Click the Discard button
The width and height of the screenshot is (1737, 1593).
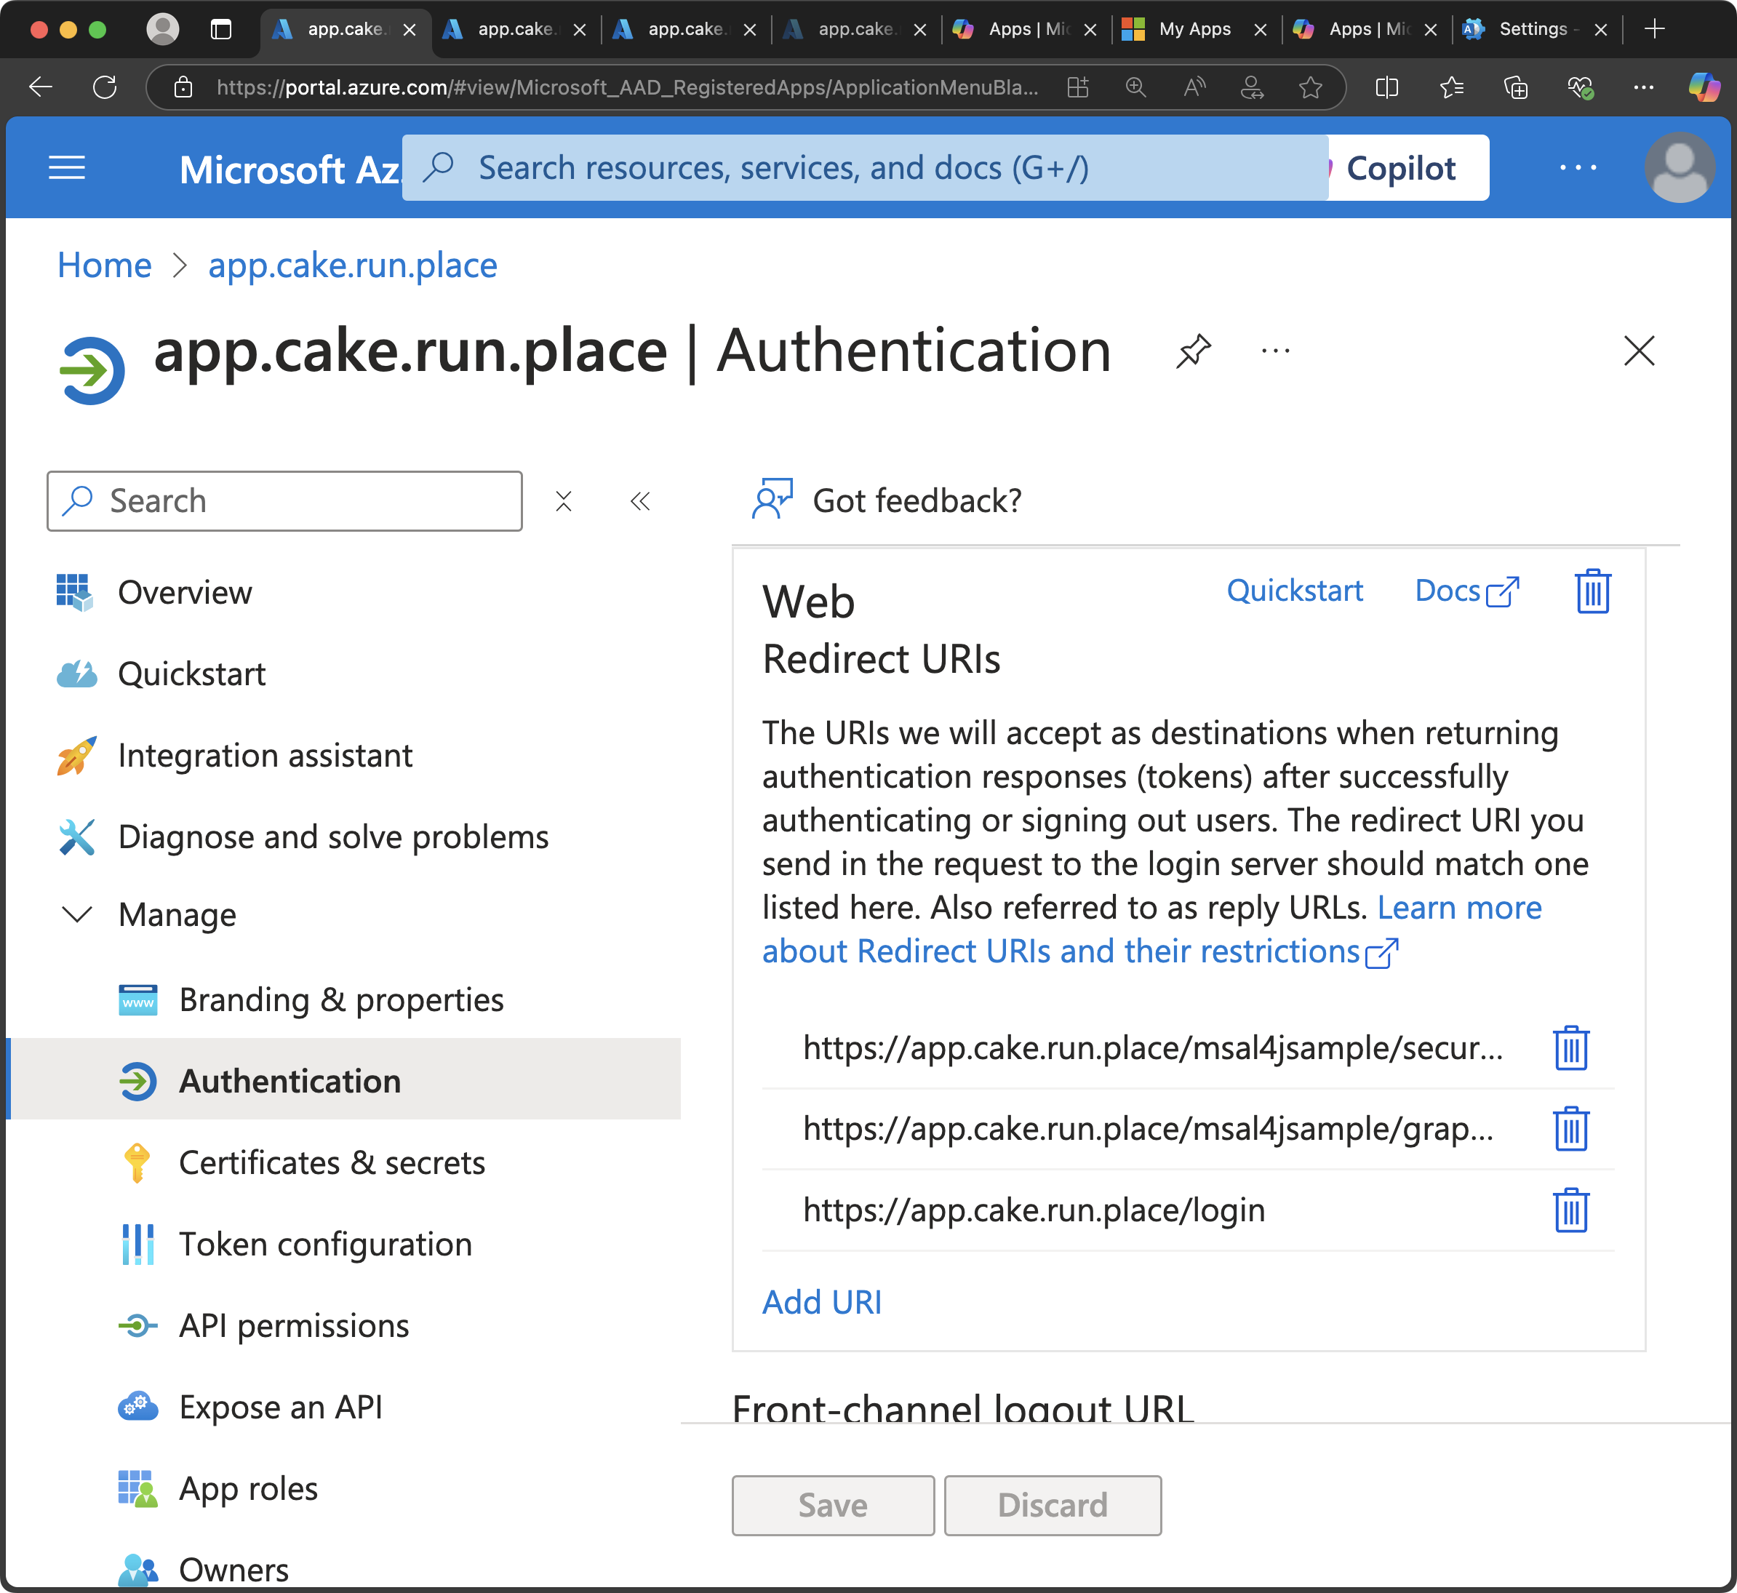coord(1052,1504)
